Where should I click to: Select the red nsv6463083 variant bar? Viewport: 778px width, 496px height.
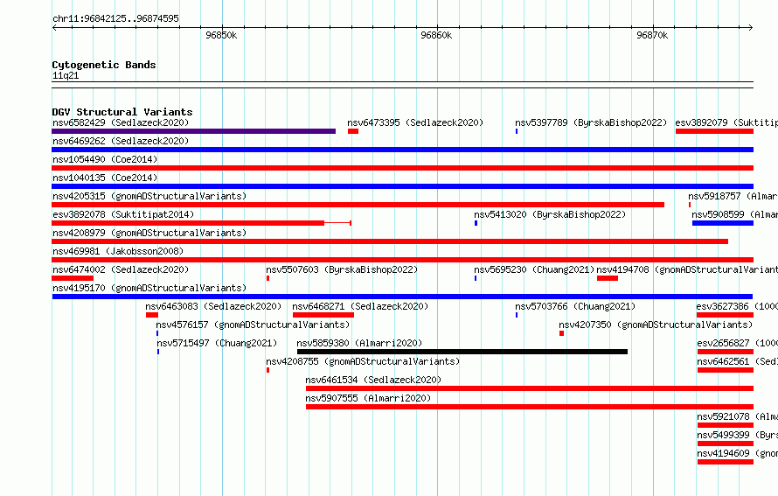coord(152,315)
